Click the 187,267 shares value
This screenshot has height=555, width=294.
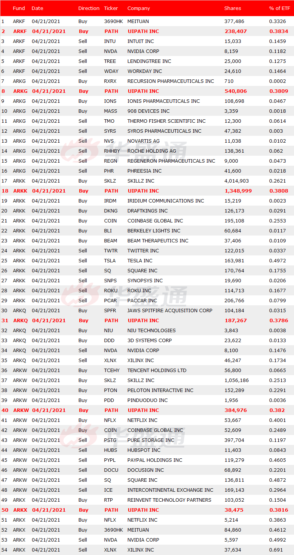click(x=235, y=320)
